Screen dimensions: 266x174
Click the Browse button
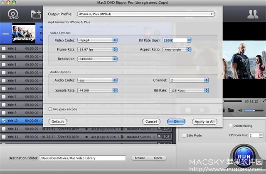140,158
